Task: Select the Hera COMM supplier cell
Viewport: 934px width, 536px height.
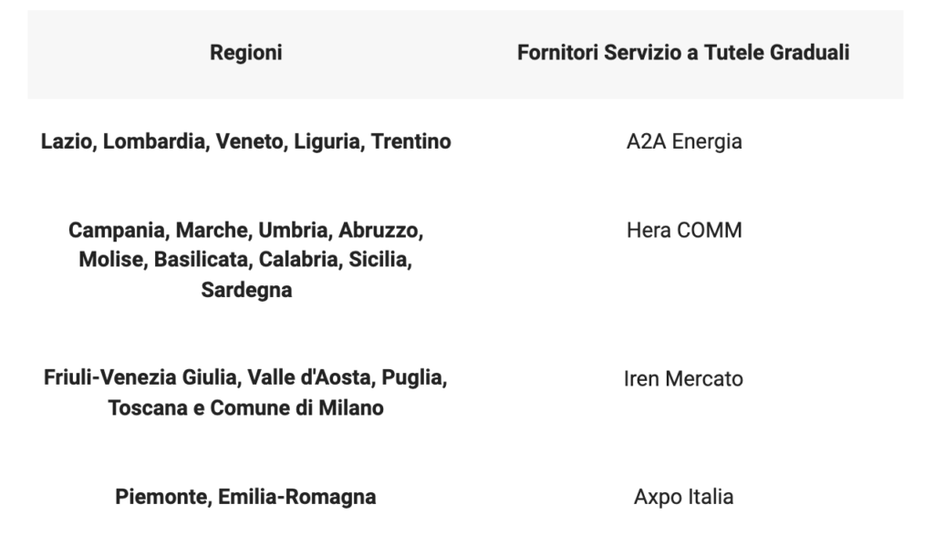Action: click(x=683, y=231)
